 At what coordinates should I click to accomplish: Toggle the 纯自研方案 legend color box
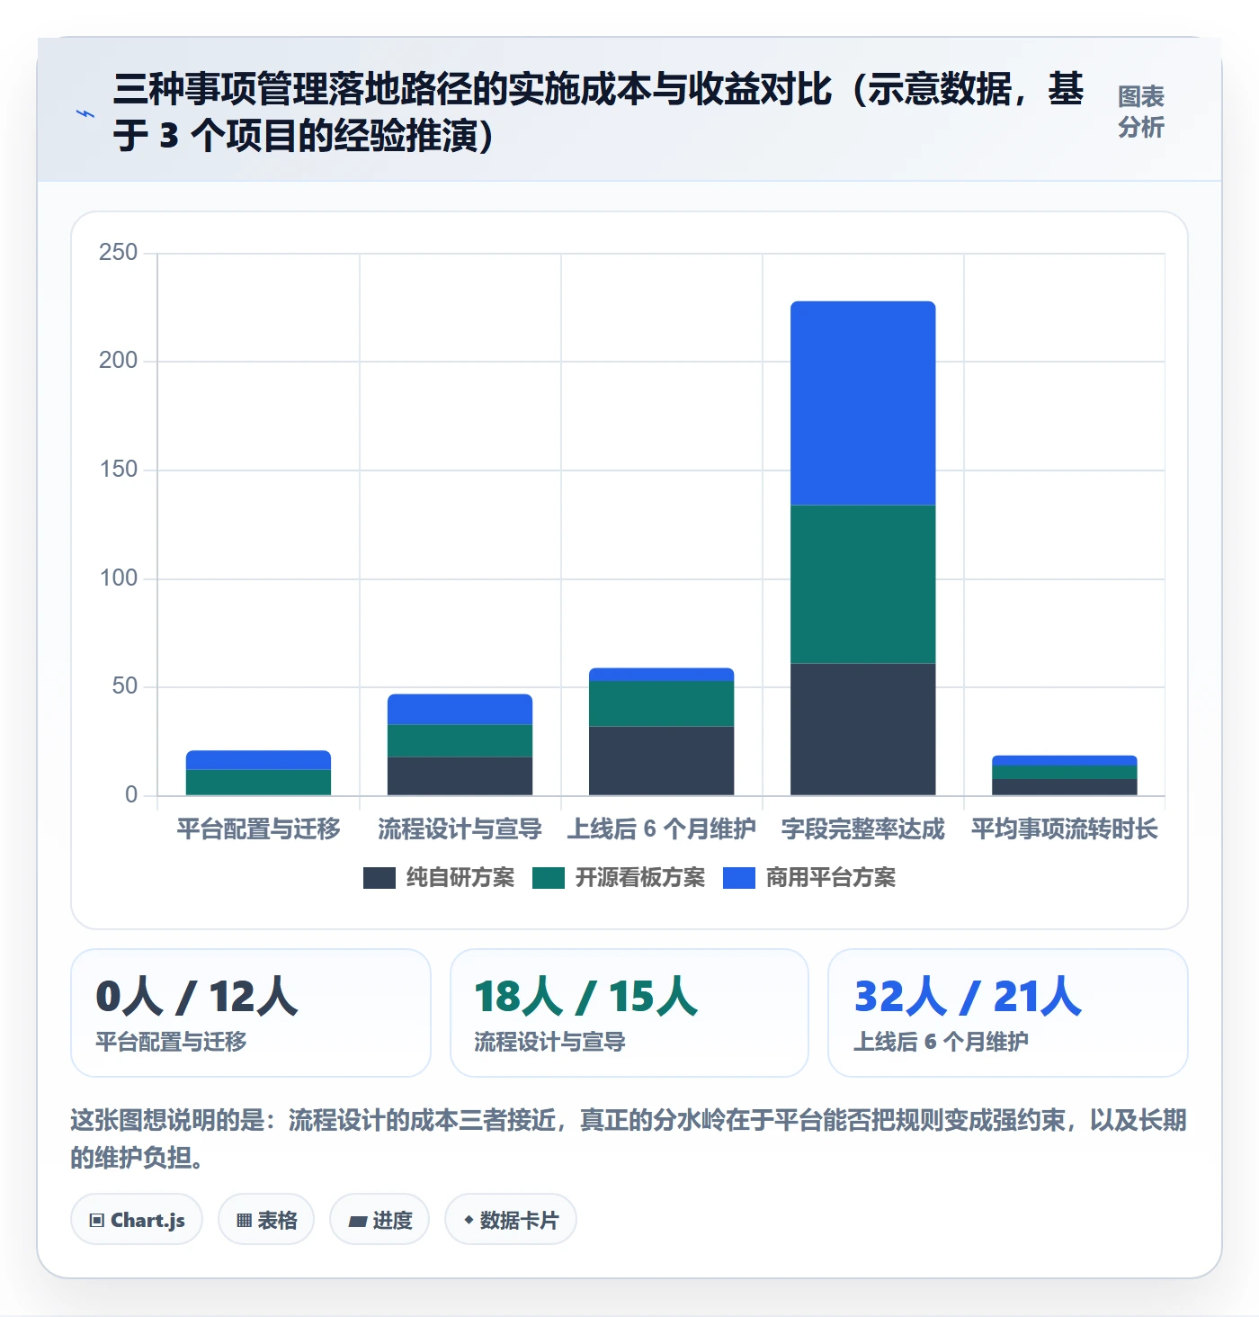379,878
